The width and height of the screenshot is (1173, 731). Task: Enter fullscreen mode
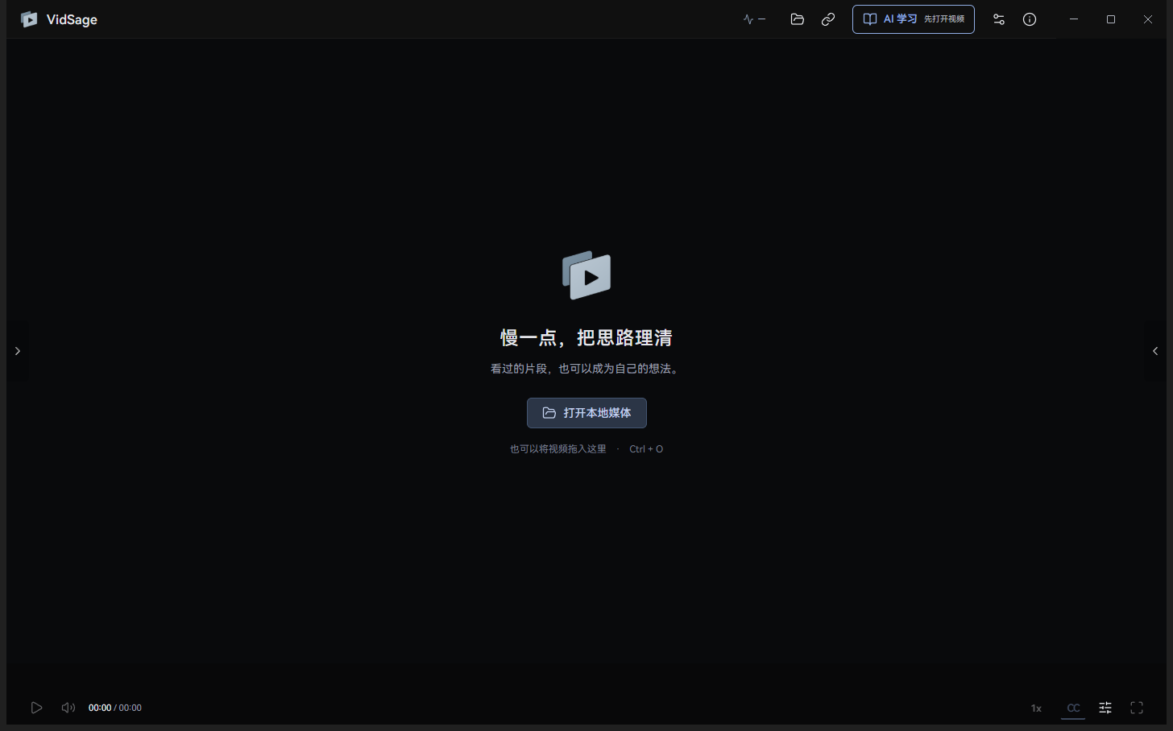click(1137, 708)
